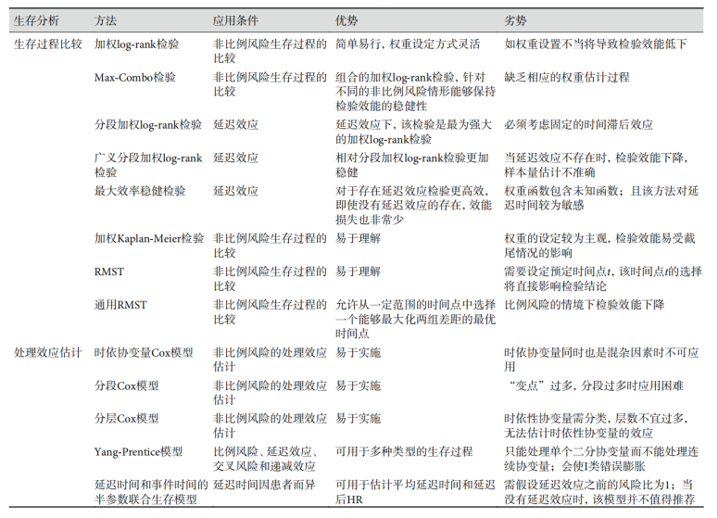Click the '分层Cox模型' method cell
The width and height of the screenshot is (718, 518).
126,419
